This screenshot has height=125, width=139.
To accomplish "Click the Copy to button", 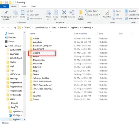I will [x=55, y=15].
